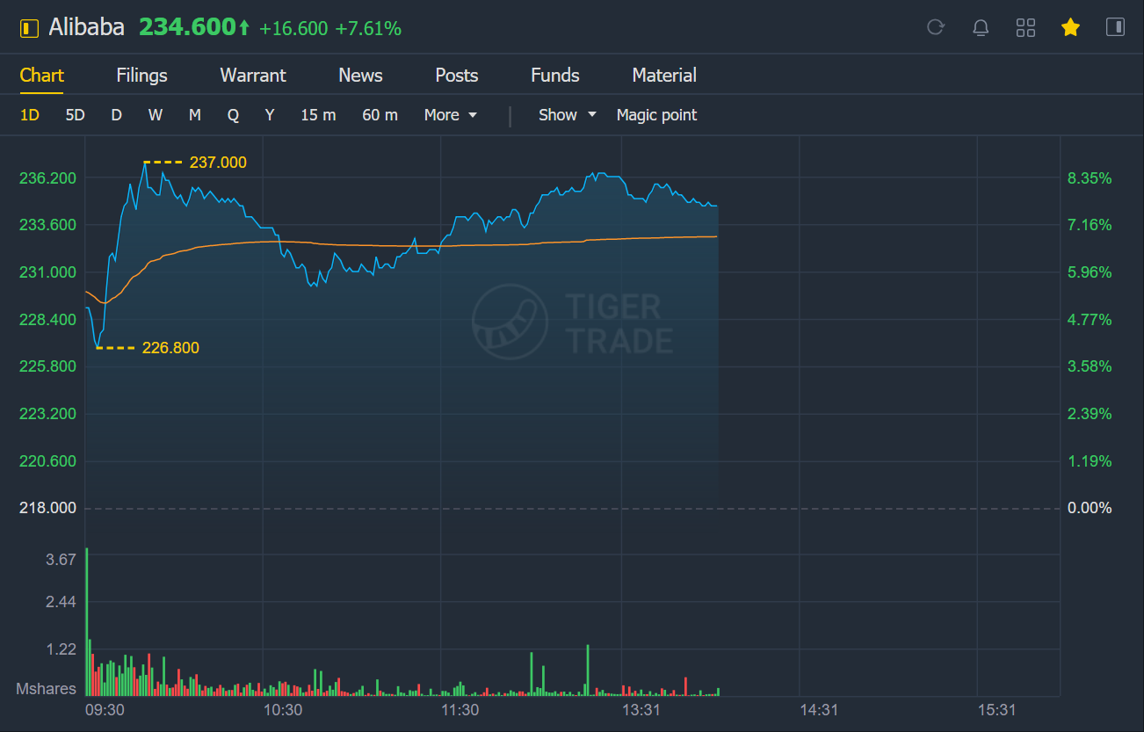Click the 0.00% axis label
The width and height of the screenshot is (1144, 732).
pos(1090,508)
